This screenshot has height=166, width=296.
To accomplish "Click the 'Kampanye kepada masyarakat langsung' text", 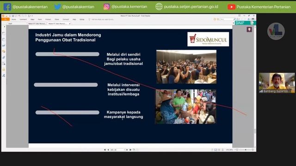I will [x=123, y=114].
